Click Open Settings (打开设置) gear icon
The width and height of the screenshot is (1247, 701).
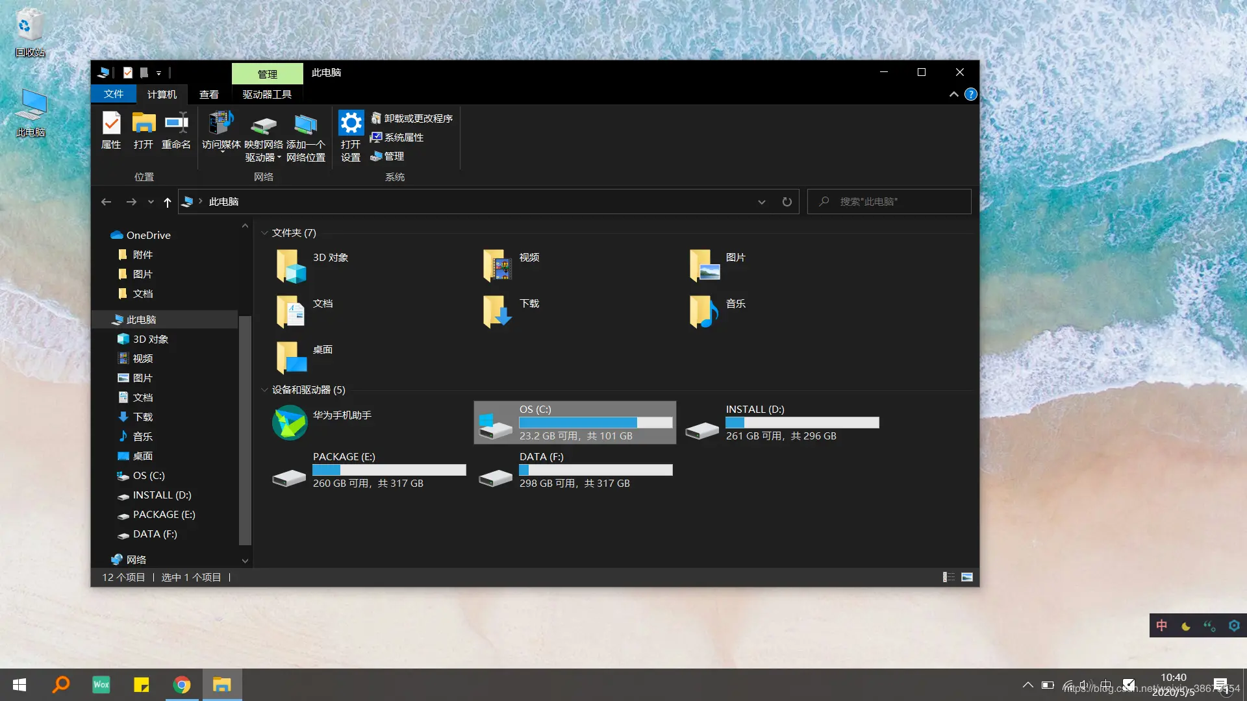[351, 123]
